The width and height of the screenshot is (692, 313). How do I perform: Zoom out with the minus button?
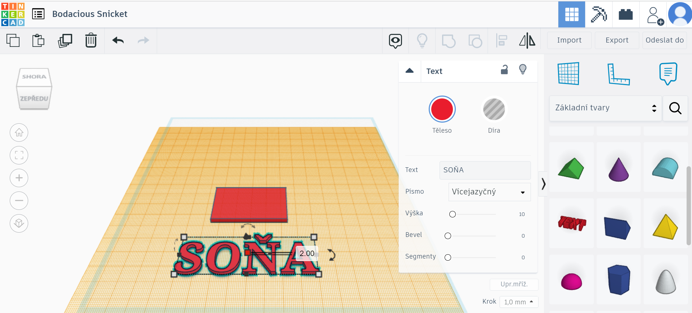pyautogui.click(x=19, y=201)
